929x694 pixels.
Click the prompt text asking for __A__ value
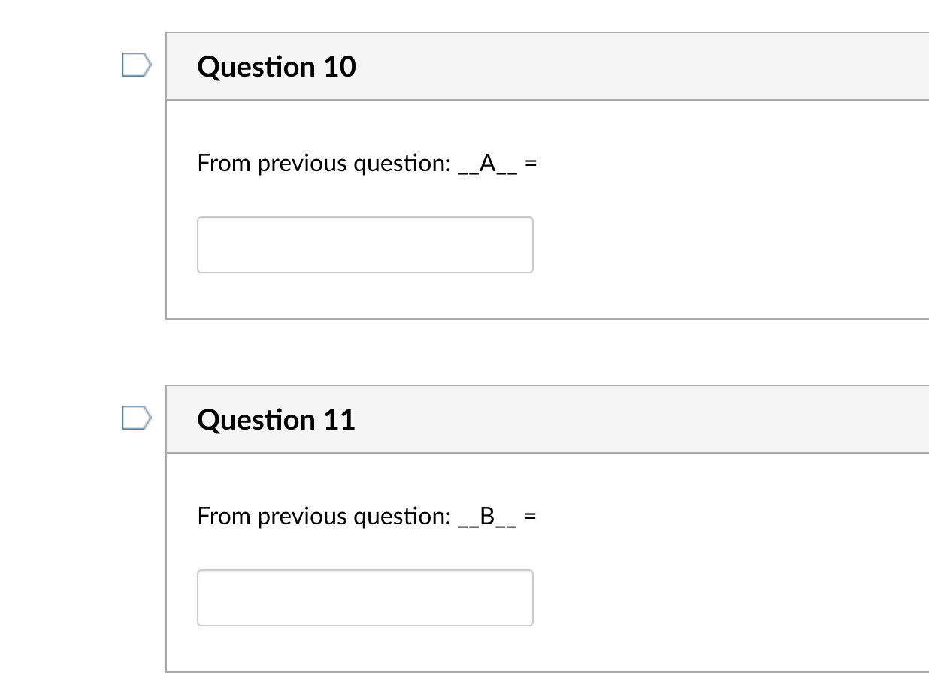(x=367, y=163)
